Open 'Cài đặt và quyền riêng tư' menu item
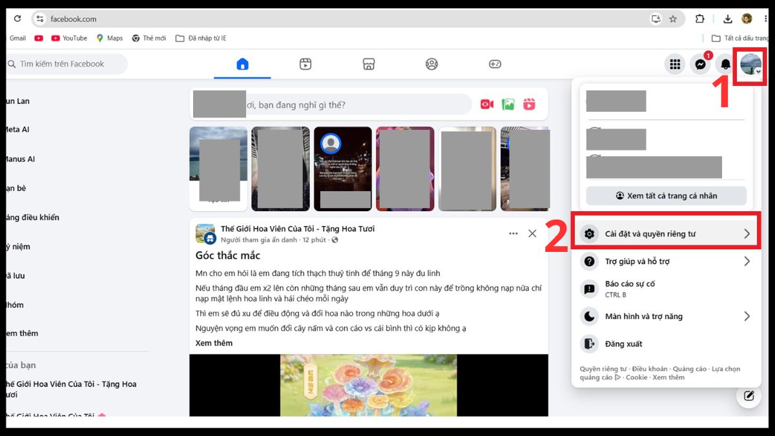Image resolution: width=775 pixels, height=436 pixels. coord(666,234)
